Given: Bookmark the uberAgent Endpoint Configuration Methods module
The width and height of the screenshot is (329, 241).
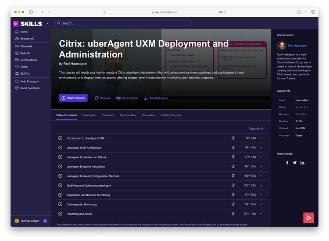Looking at the screenshot, I should 233,176.
